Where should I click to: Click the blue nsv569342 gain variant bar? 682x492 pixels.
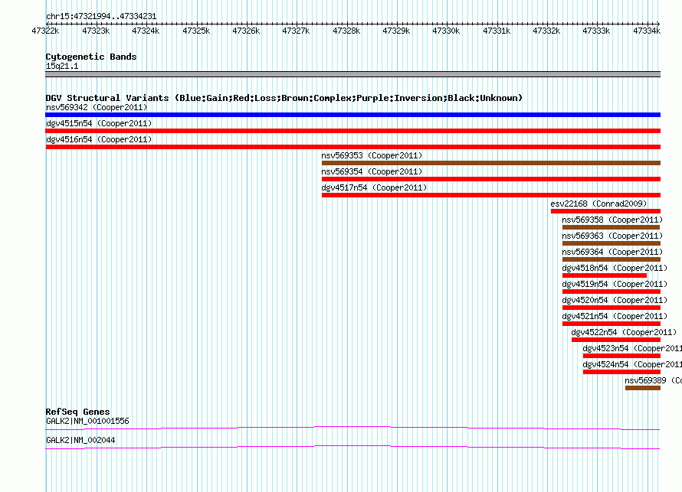[x=352, y=115]
